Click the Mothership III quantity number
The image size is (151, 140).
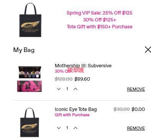pos(67,89)
